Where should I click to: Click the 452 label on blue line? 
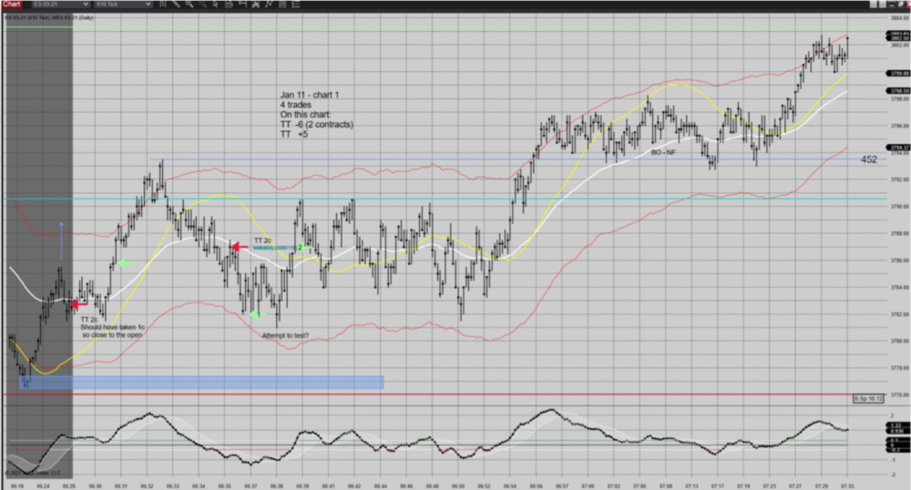869,159
